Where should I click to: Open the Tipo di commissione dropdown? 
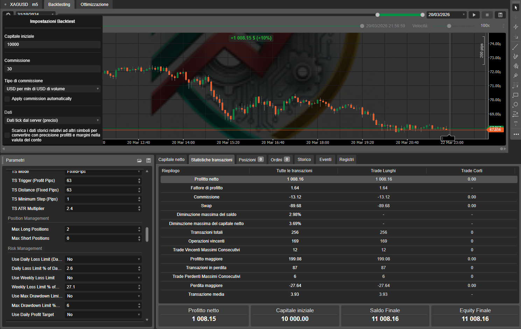[52, 89]
